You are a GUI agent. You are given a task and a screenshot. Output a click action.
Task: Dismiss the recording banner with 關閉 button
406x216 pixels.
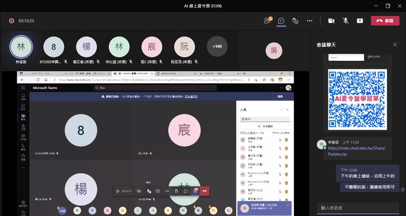click(280, 96)
